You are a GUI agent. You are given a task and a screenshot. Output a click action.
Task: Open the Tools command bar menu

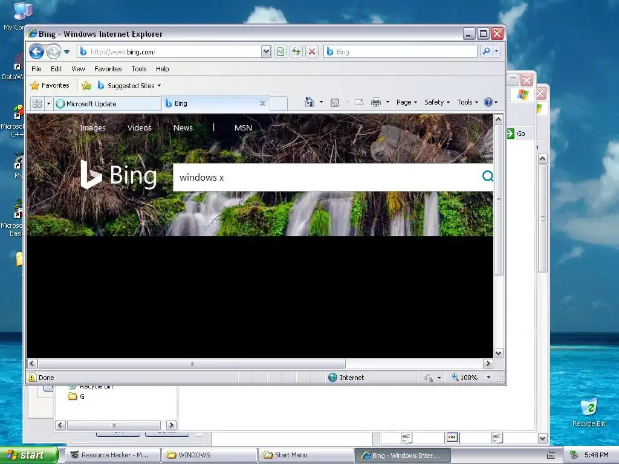[467, 102]
